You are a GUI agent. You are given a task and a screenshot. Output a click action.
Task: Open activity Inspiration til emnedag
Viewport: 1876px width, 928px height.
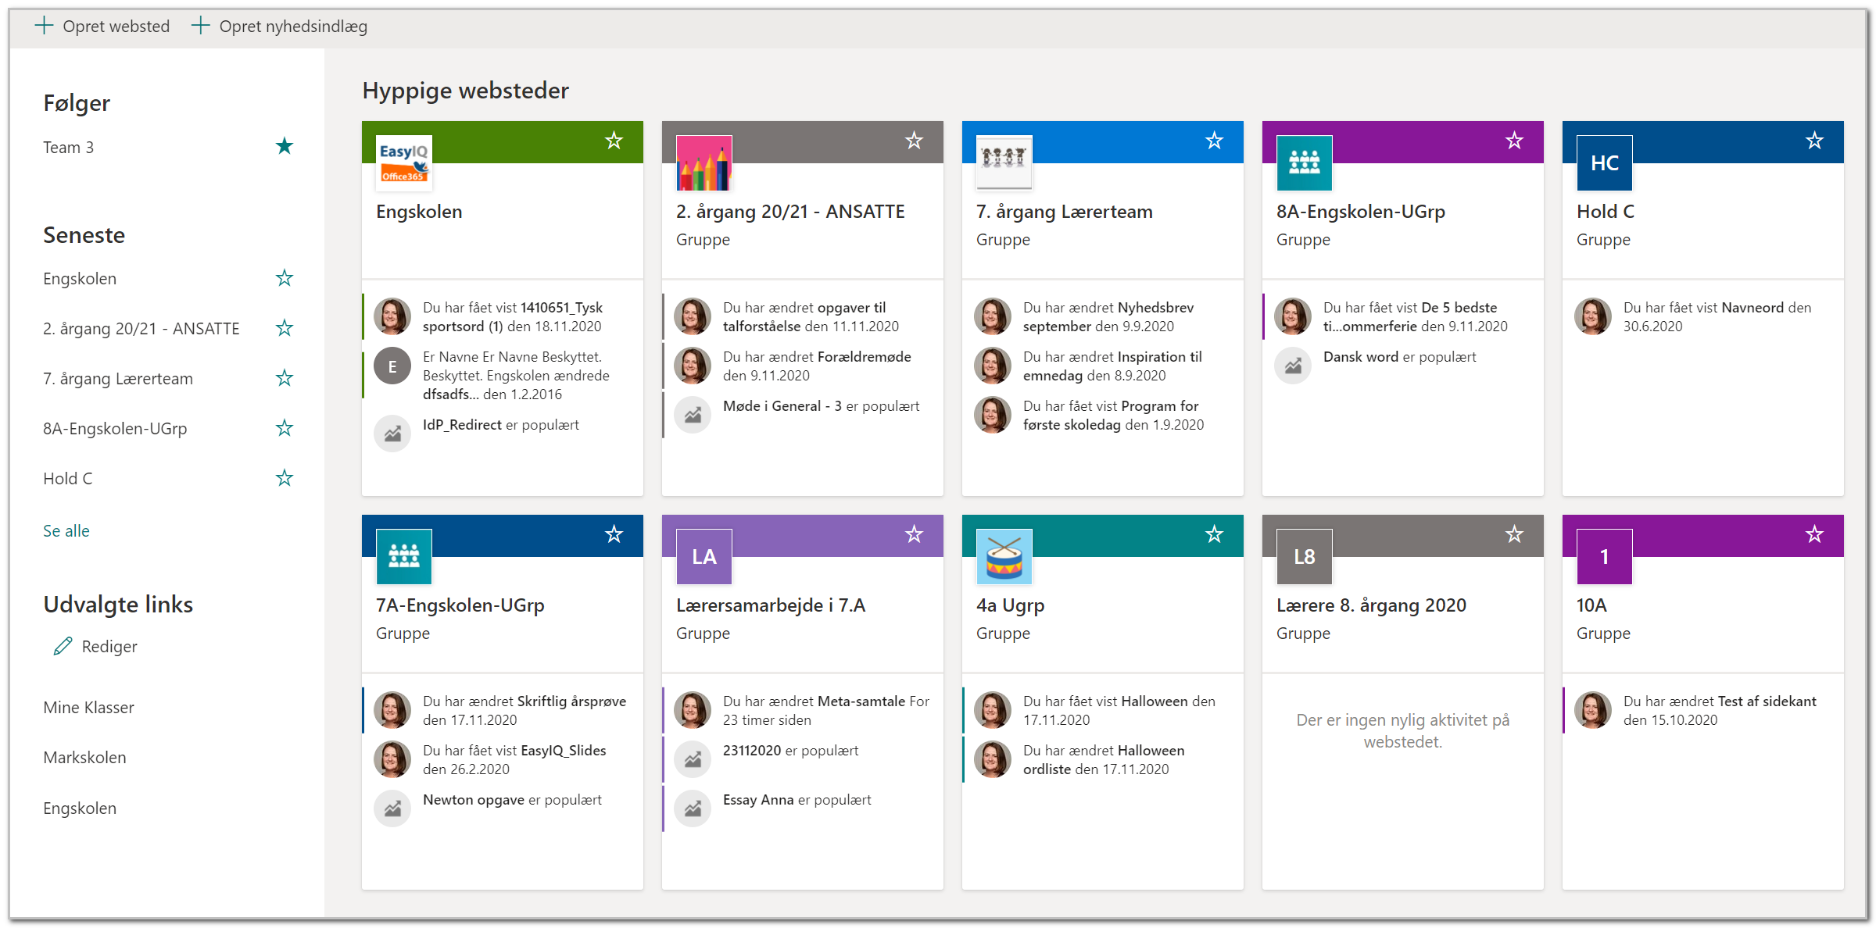click(1112, 366)
